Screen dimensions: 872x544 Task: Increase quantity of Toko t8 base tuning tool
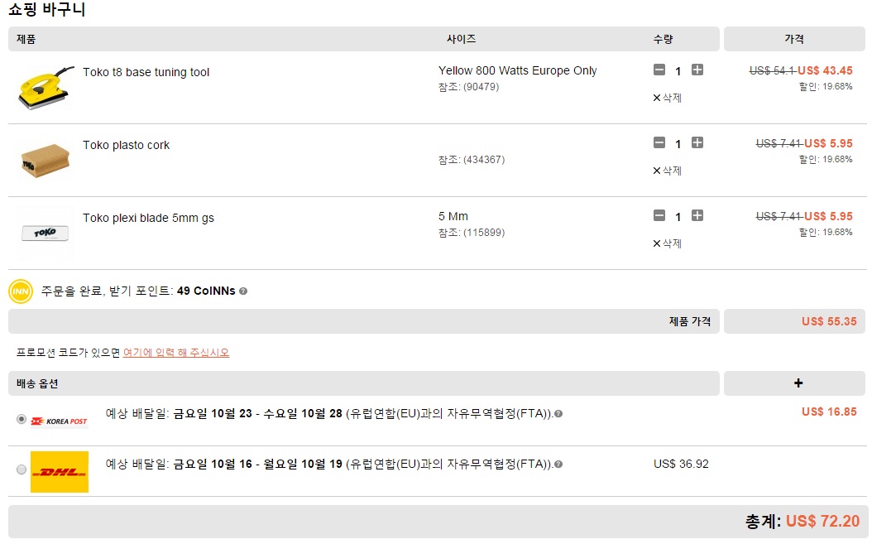point(697,70)
